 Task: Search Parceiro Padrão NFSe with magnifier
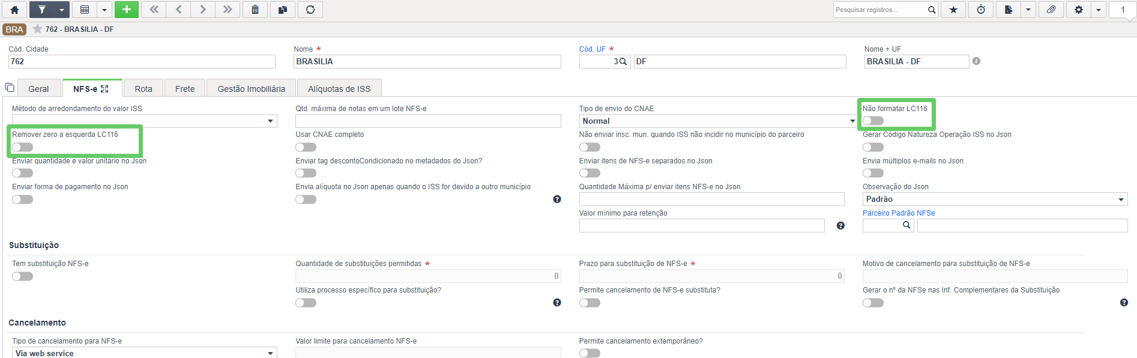tap(906, 225)
